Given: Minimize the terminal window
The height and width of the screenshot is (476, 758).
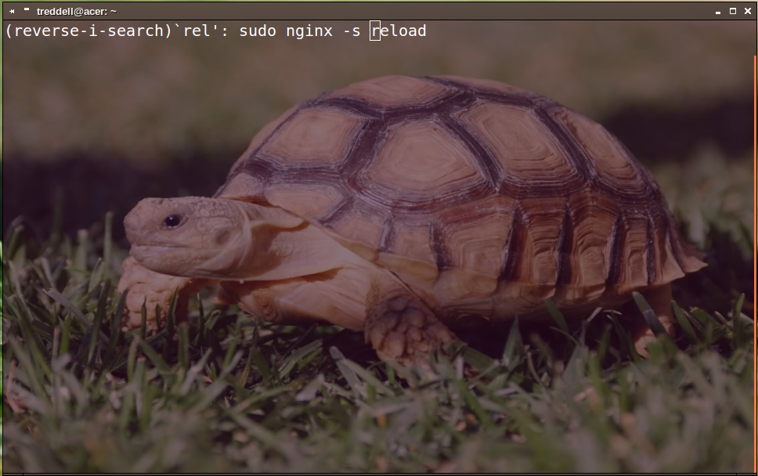Looking at the screenshot, I should pos(718,11).
